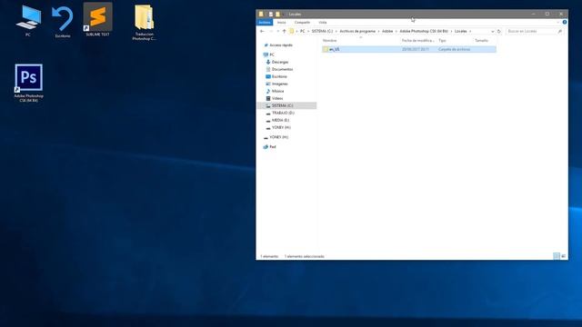Image resolution: width=582 pixels, height=327 pixels.
Task: Open the Vista ribbon tab
Action: 323,22
